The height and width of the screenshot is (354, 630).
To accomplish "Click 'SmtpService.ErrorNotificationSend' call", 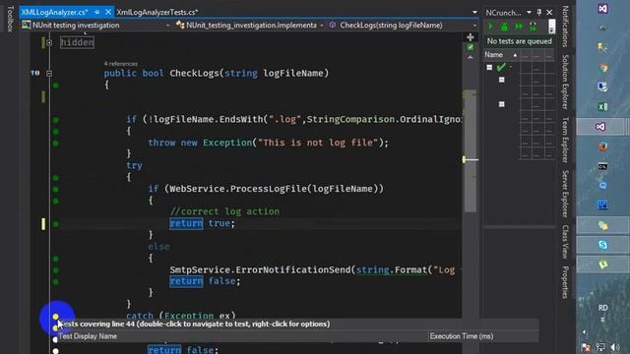I will coord(260,269).
